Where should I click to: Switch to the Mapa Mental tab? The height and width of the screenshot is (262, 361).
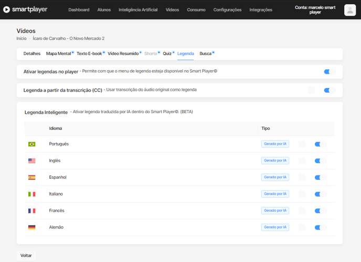click(x=58, y=53)
